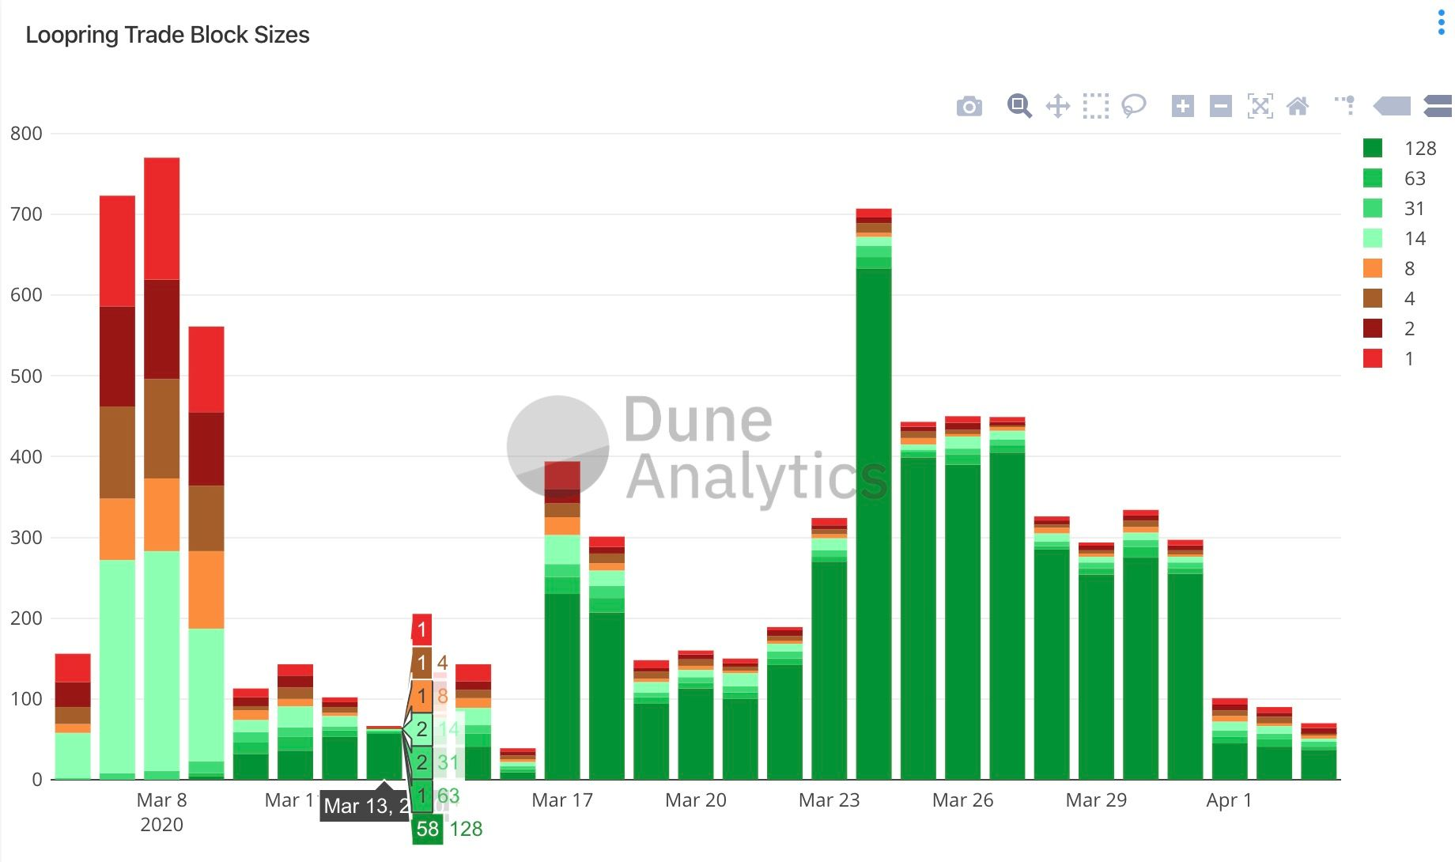Screen dimensions: 1455x862
Task: Click the dark green segment of the Mar 17 bar
Action: (562, 686)
